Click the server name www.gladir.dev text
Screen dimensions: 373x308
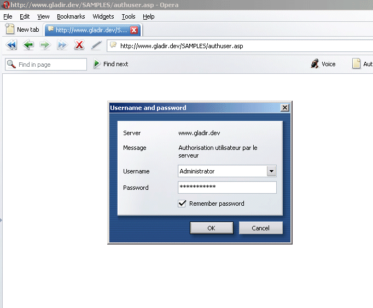(x=199, y=133)
